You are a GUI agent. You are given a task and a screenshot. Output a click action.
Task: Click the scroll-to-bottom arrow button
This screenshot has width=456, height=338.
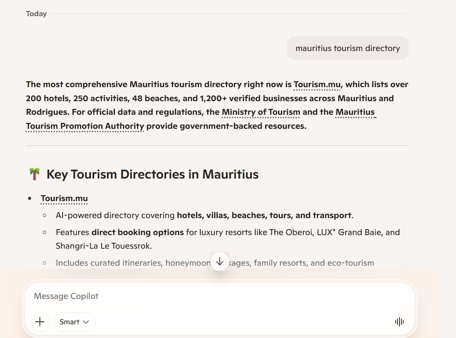[x=219, y=261]
